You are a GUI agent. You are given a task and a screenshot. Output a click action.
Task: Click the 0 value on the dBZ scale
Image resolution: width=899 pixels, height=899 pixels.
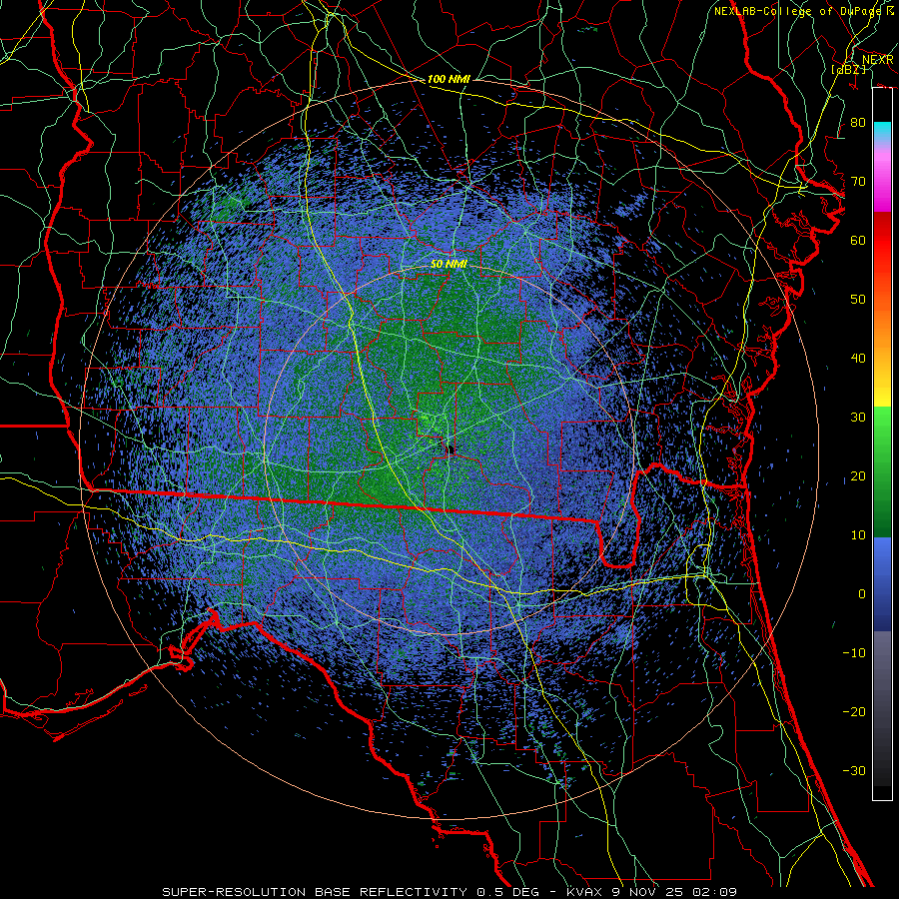(862, 594)
